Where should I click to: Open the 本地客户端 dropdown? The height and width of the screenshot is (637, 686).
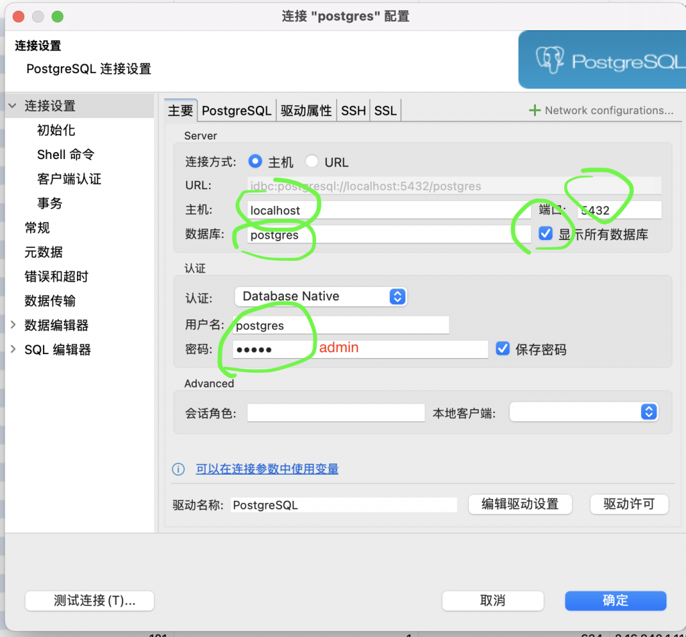584,412
